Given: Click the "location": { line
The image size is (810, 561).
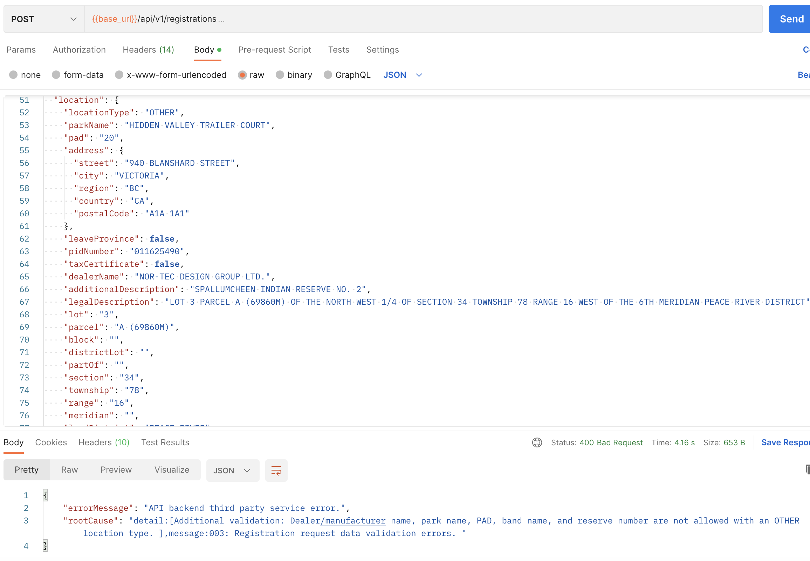Looking at the screenshot, I should click(x=87, y=100).
